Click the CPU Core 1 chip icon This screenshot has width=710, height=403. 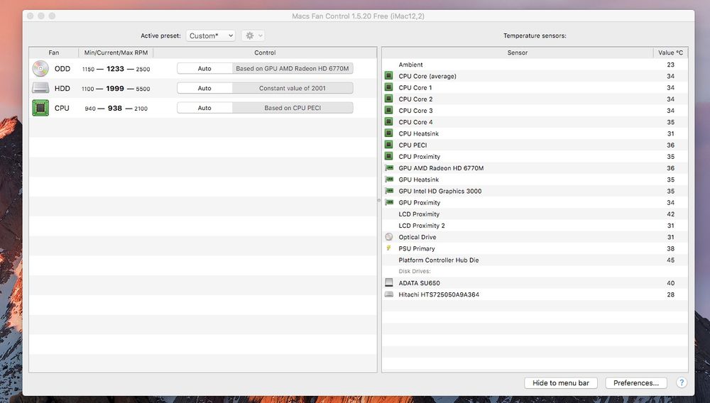[x=388, y=87]
